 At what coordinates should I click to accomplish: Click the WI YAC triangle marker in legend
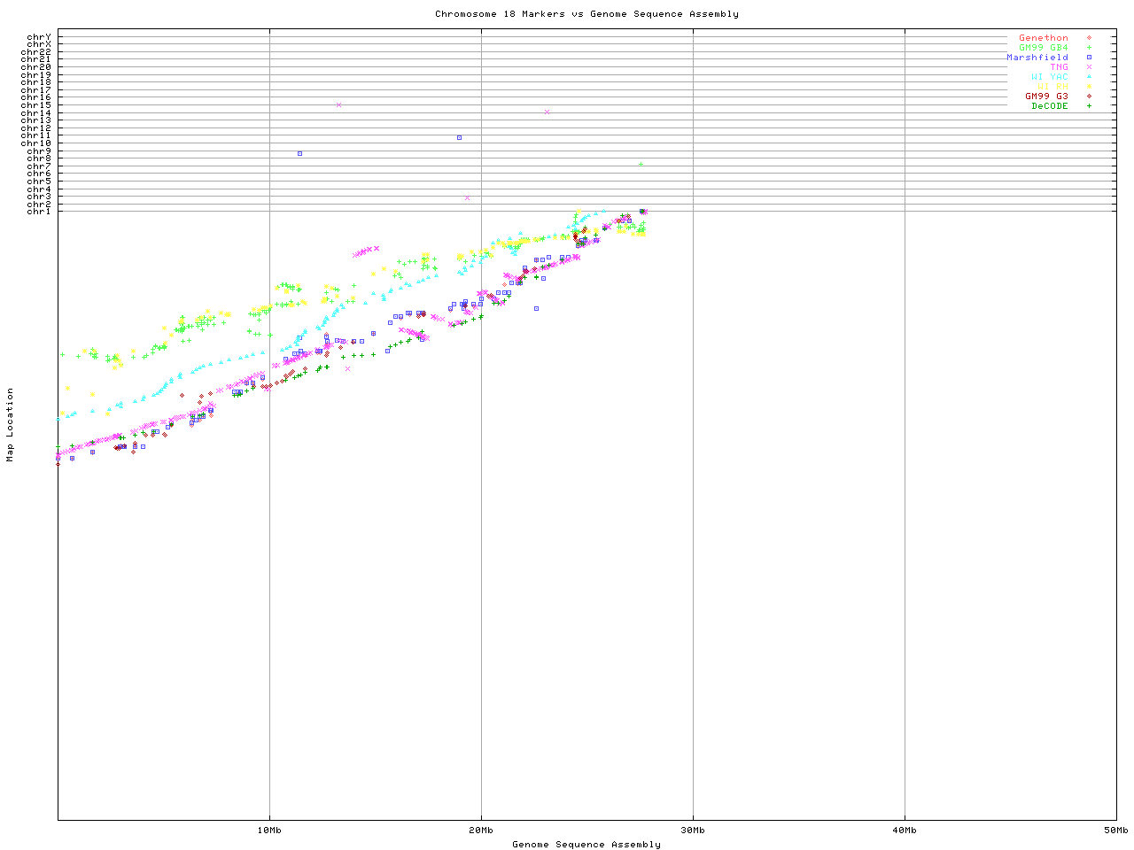pyautogui.click(x=1089, y=77)
